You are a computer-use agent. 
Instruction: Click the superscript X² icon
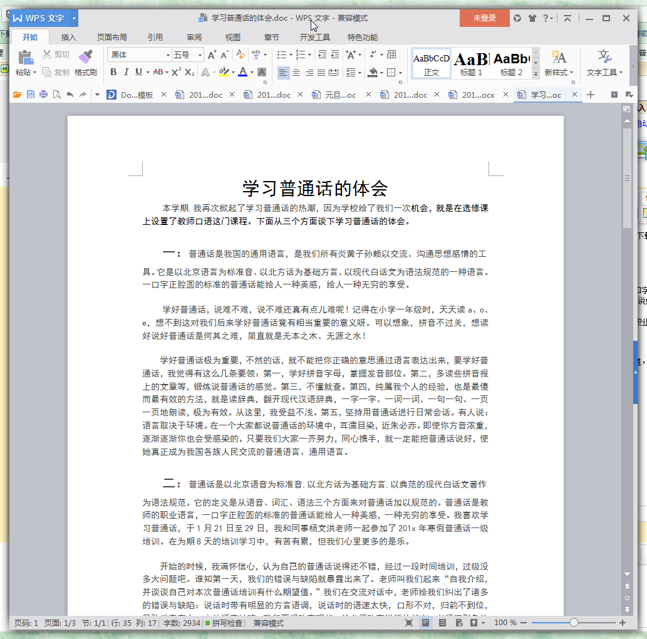(177, 72)
